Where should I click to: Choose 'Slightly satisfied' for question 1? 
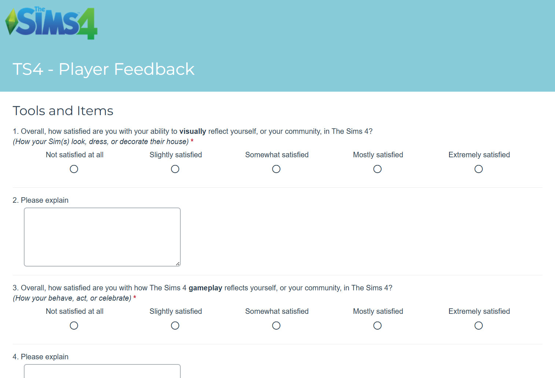(175, 169)
